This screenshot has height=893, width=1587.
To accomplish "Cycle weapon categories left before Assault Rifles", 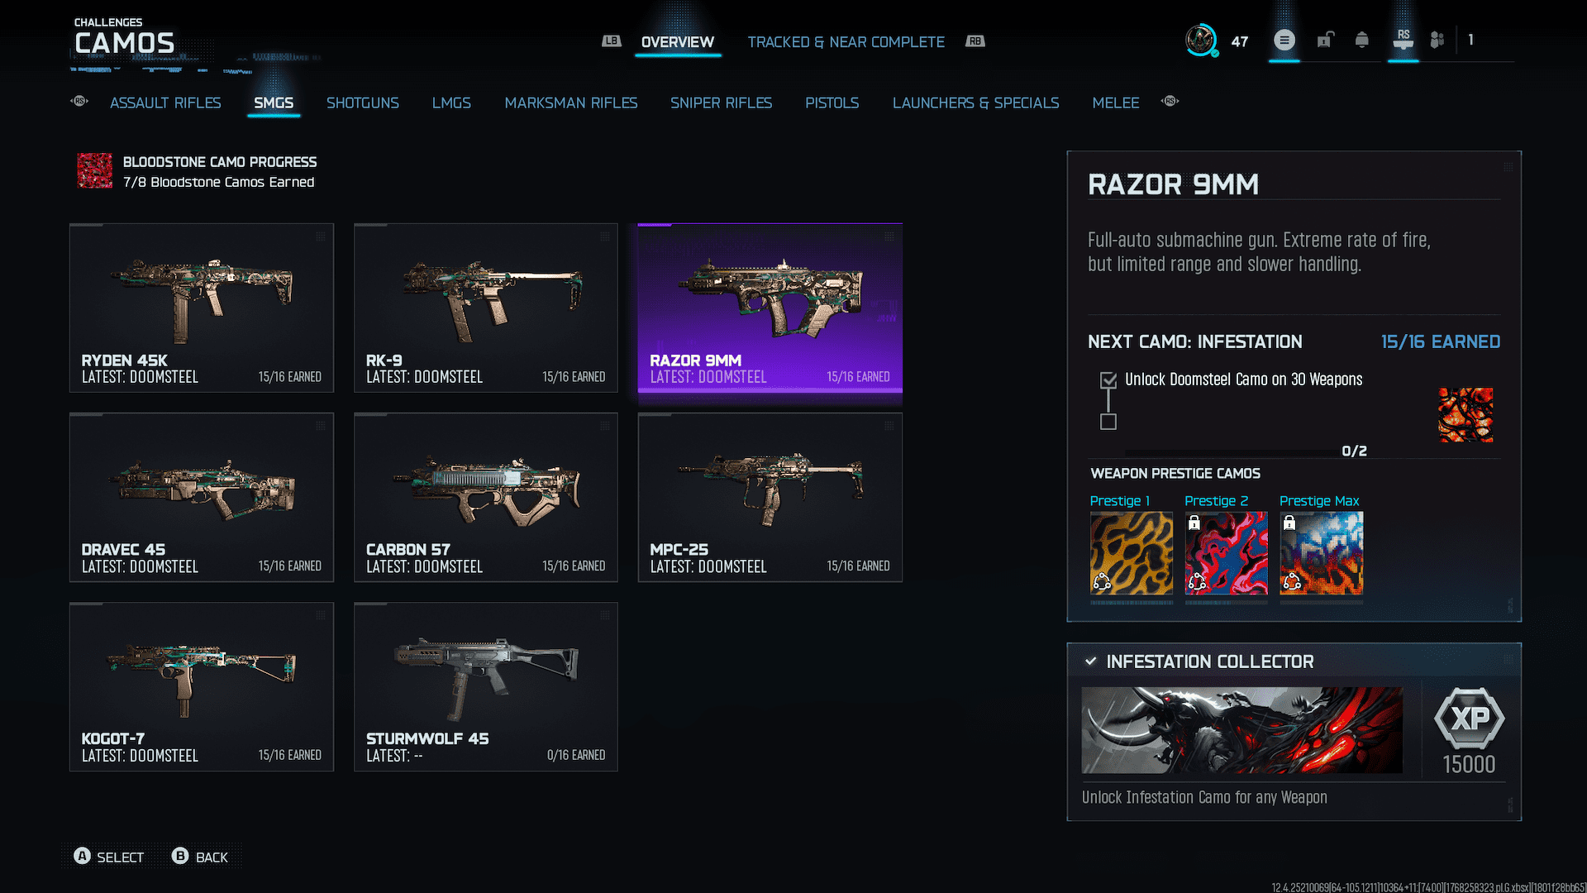I will point(79,102).
